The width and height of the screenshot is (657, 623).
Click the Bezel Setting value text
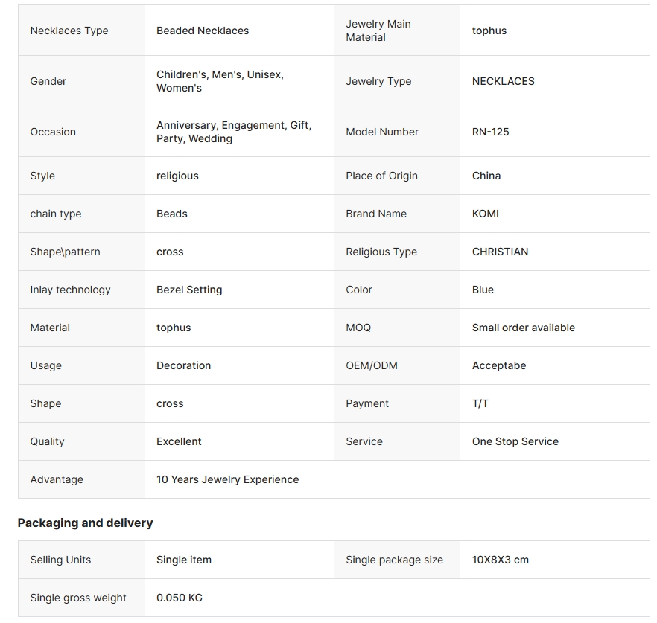pos(189,290)
